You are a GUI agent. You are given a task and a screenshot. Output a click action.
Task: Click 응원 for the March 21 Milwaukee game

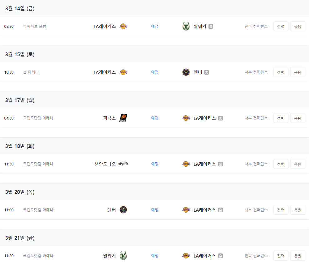click(297, 256)
